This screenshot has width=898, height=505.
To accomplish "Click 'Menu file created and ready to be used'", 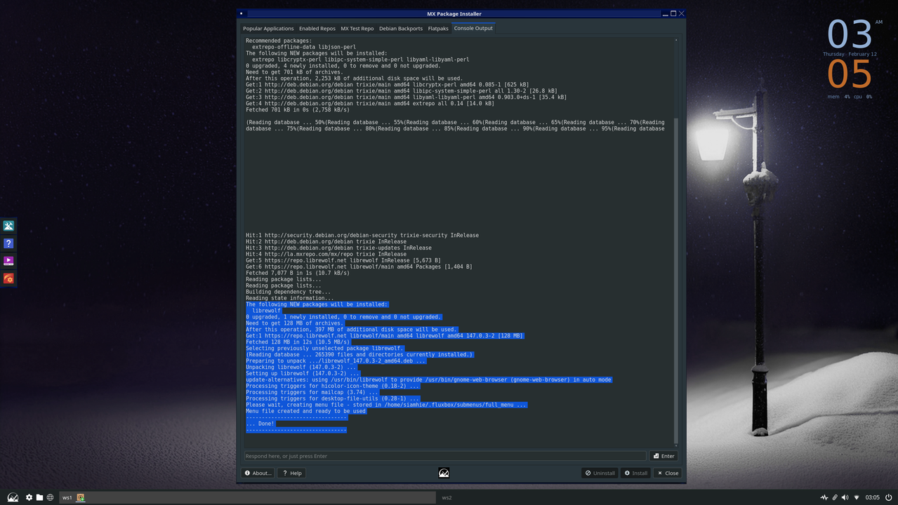I will tap(305, 411).
